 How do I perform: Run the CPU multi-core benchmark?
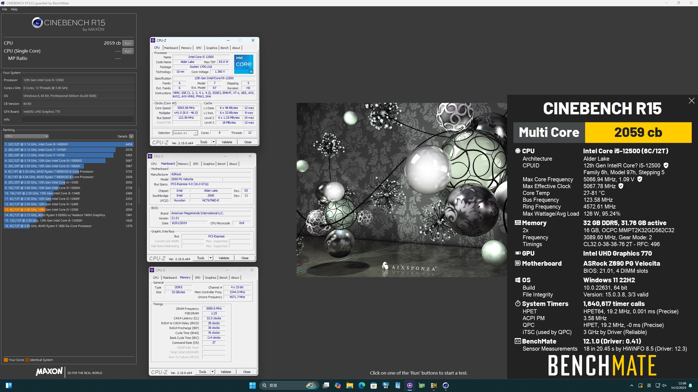tap(128, 43)
